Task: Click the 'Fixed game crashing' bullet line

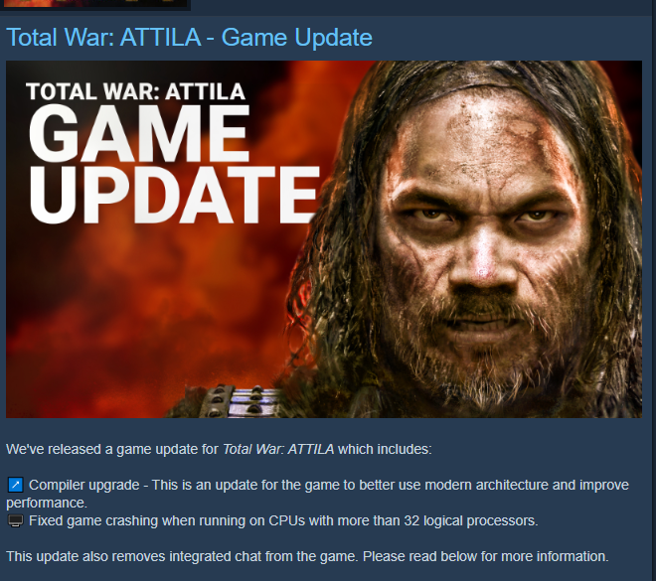Action: pos(283,520)
